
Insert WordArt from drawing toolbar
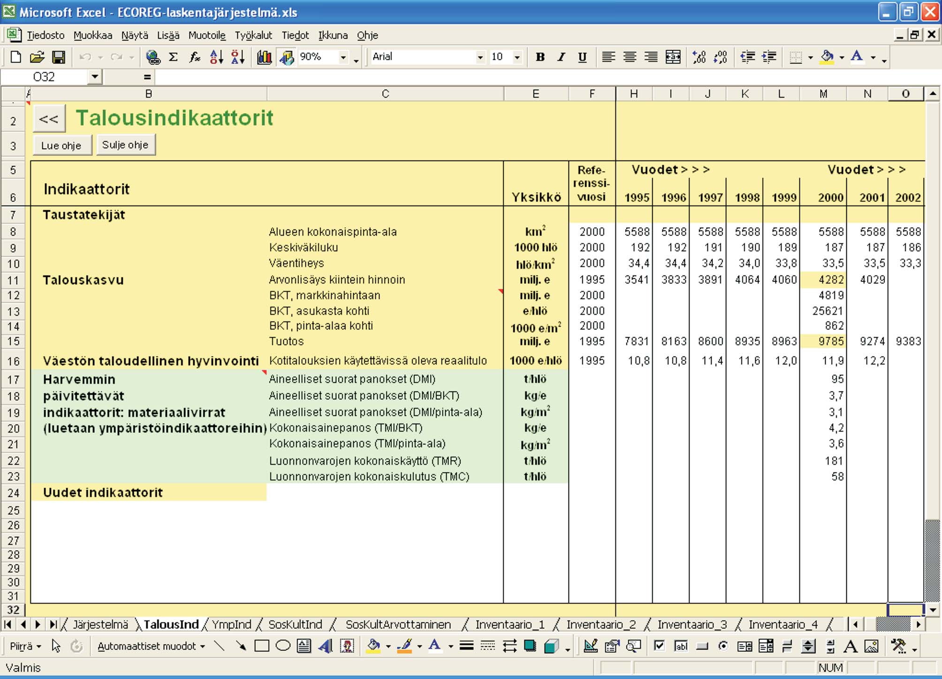coord(326,646)
